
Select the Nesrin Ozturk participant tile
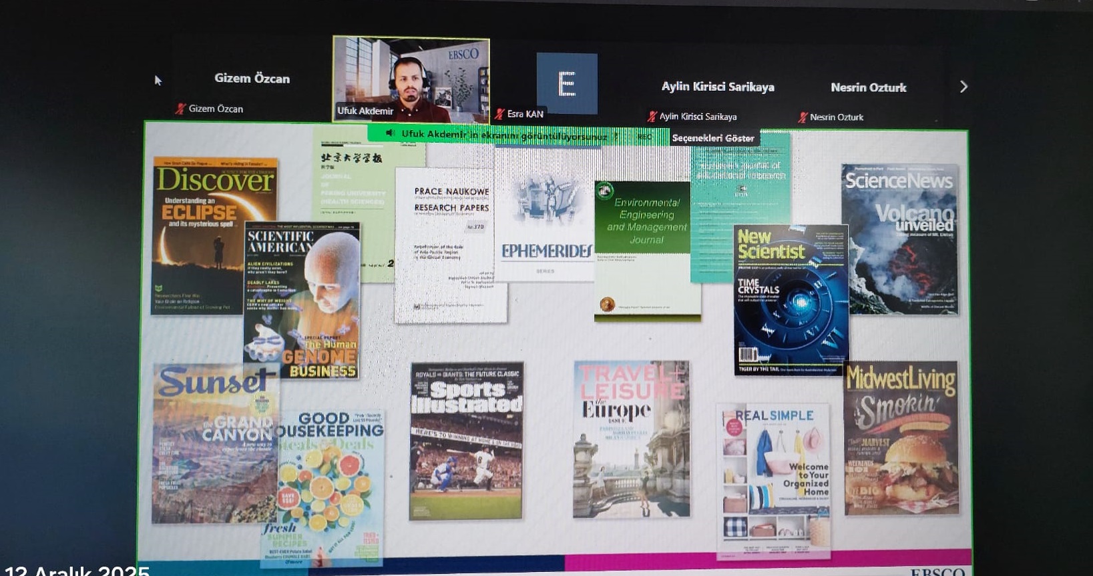click(868, 87)
